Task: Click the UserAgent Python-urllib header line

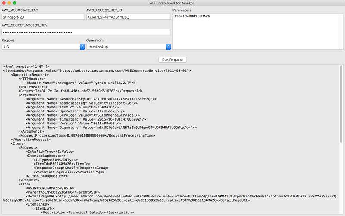Action: point(81,83)
